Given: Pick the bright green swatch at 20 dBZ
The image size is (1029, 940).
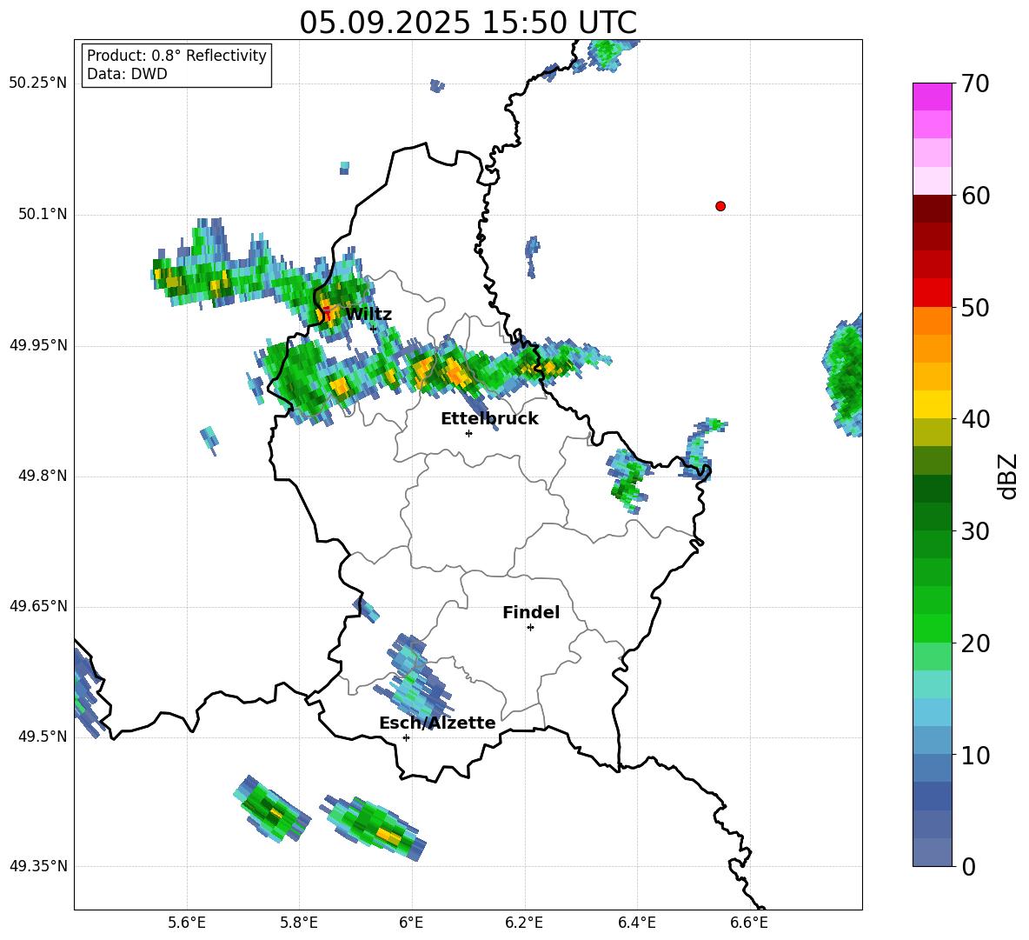Looking at the screenshot, I should [x=932, y=628].
